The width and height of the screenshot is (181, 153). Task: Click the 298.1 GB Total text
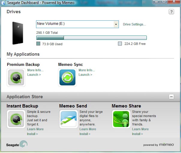point(47,33)
